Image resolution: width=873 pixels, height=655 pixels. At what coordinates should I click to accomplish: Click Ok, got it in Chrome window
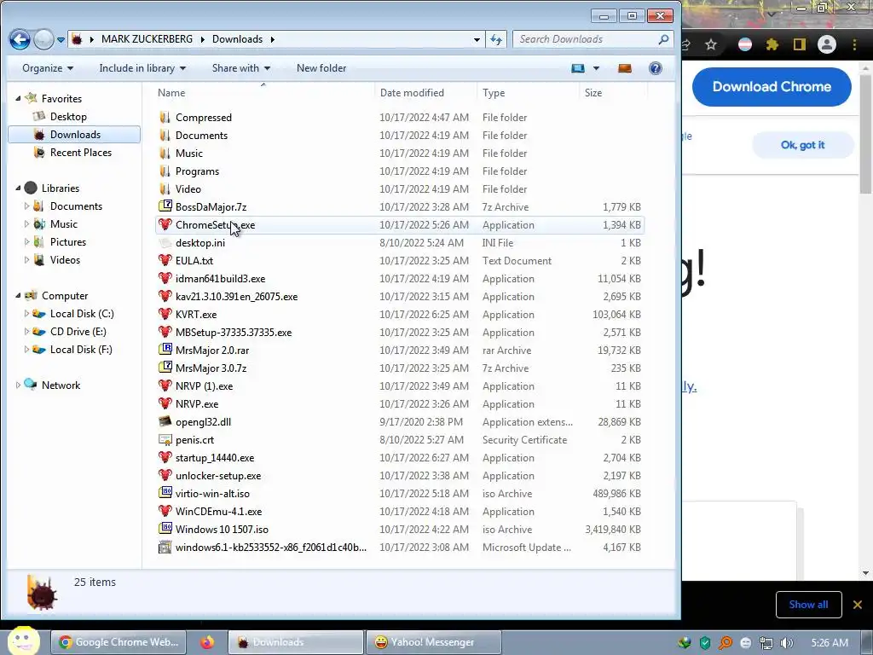coord(803,145)
